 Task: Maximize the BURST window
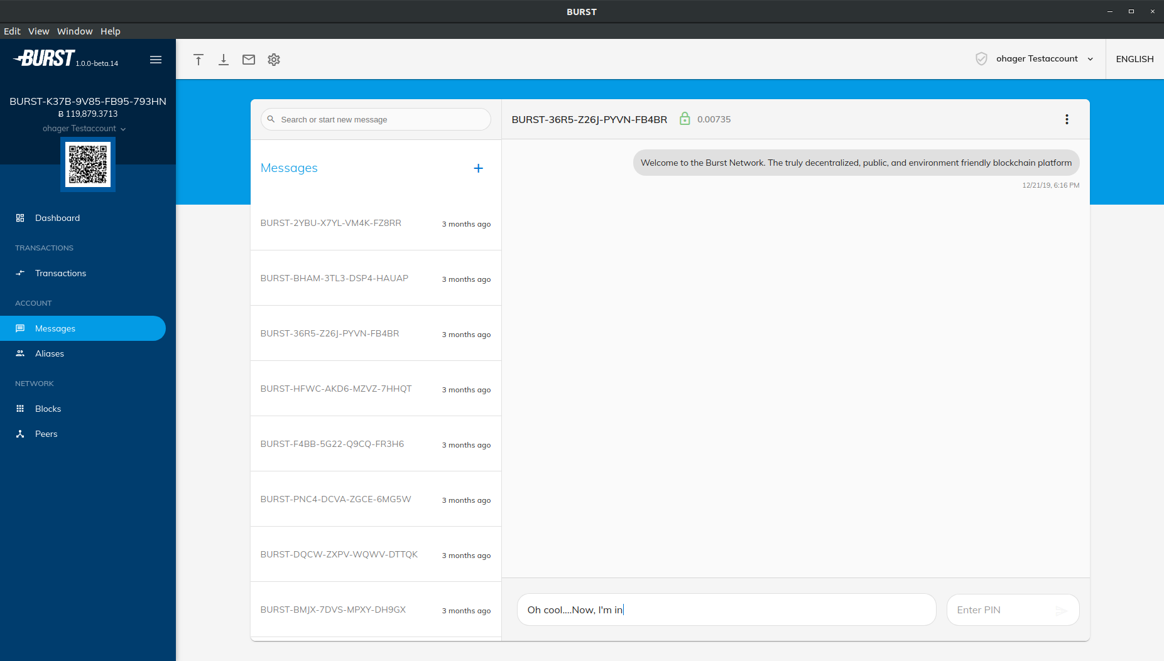[x=1131, y=11]
